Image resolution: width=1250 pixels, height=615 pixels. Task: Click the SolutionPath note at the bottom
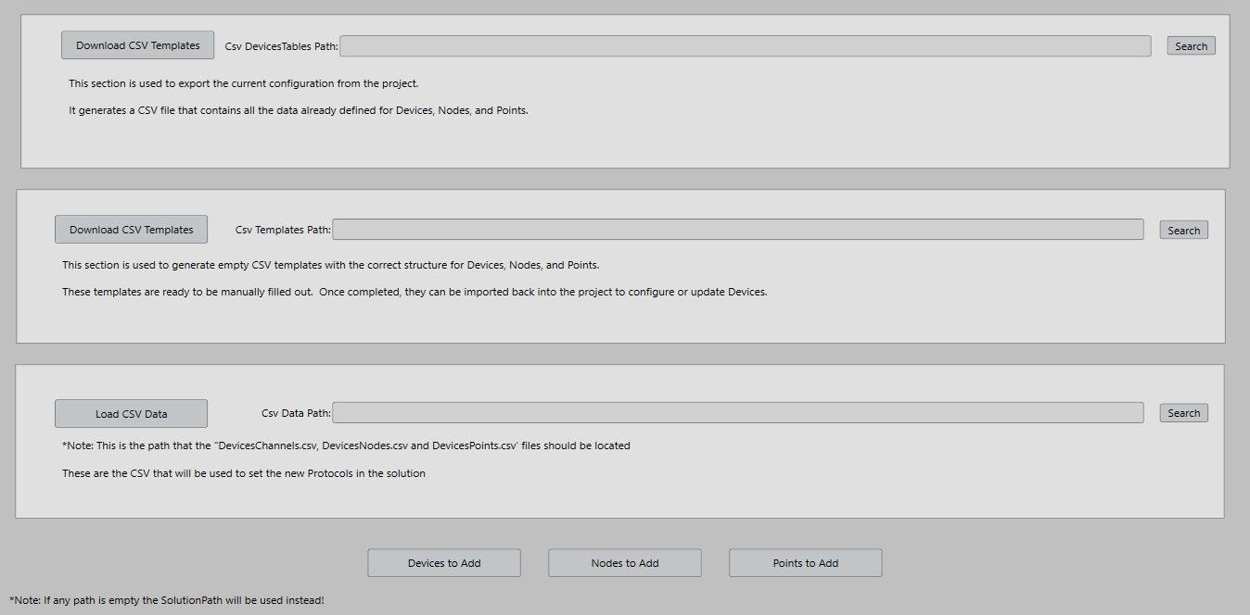point(167,600)
